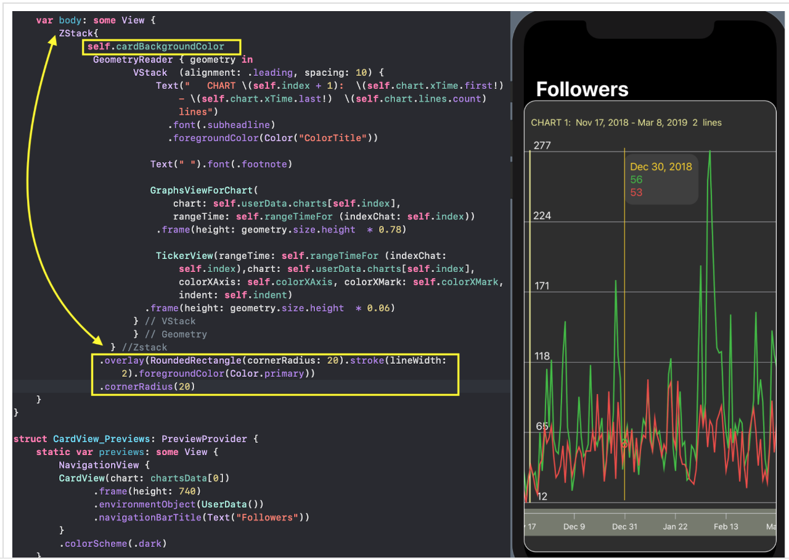Click "Dec 31" on the ticker bar
The image size is (789, 560).
pyautogui.click(x=624, y=526)
